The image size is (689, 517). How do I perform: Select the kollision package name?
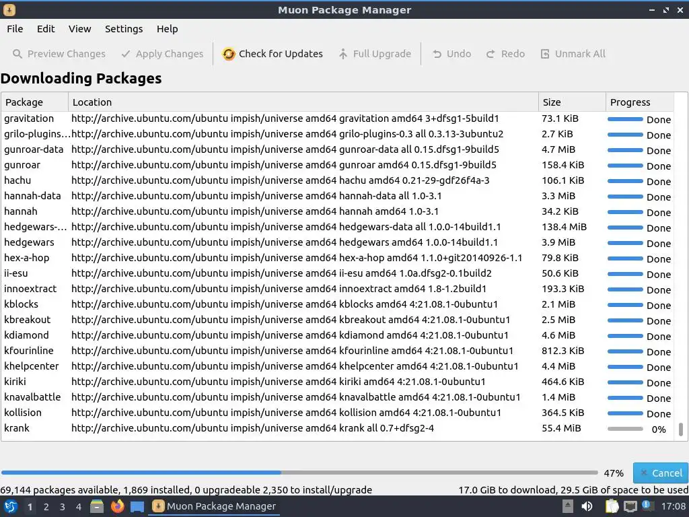[23, 413]
